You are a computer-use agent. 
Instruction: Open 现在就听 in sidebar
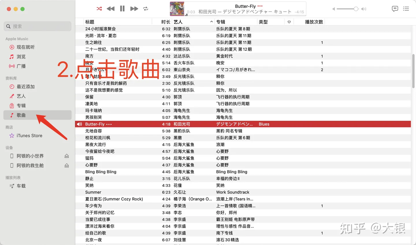pos(38,47)
